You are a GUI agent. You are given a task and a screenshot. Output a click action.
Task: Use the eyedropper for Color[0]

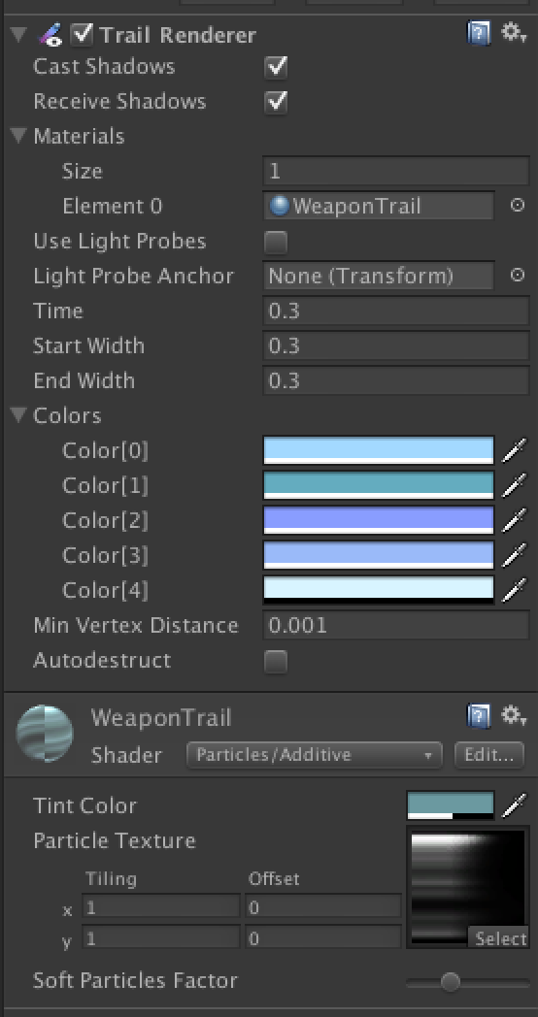(x=514, y=450)
